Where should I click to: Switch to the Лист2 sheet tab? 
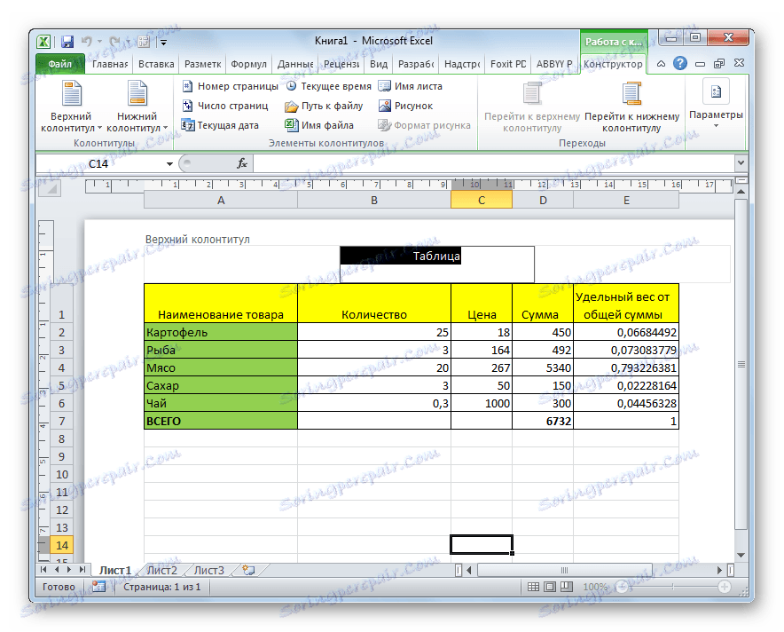click(x=162, y=570)
